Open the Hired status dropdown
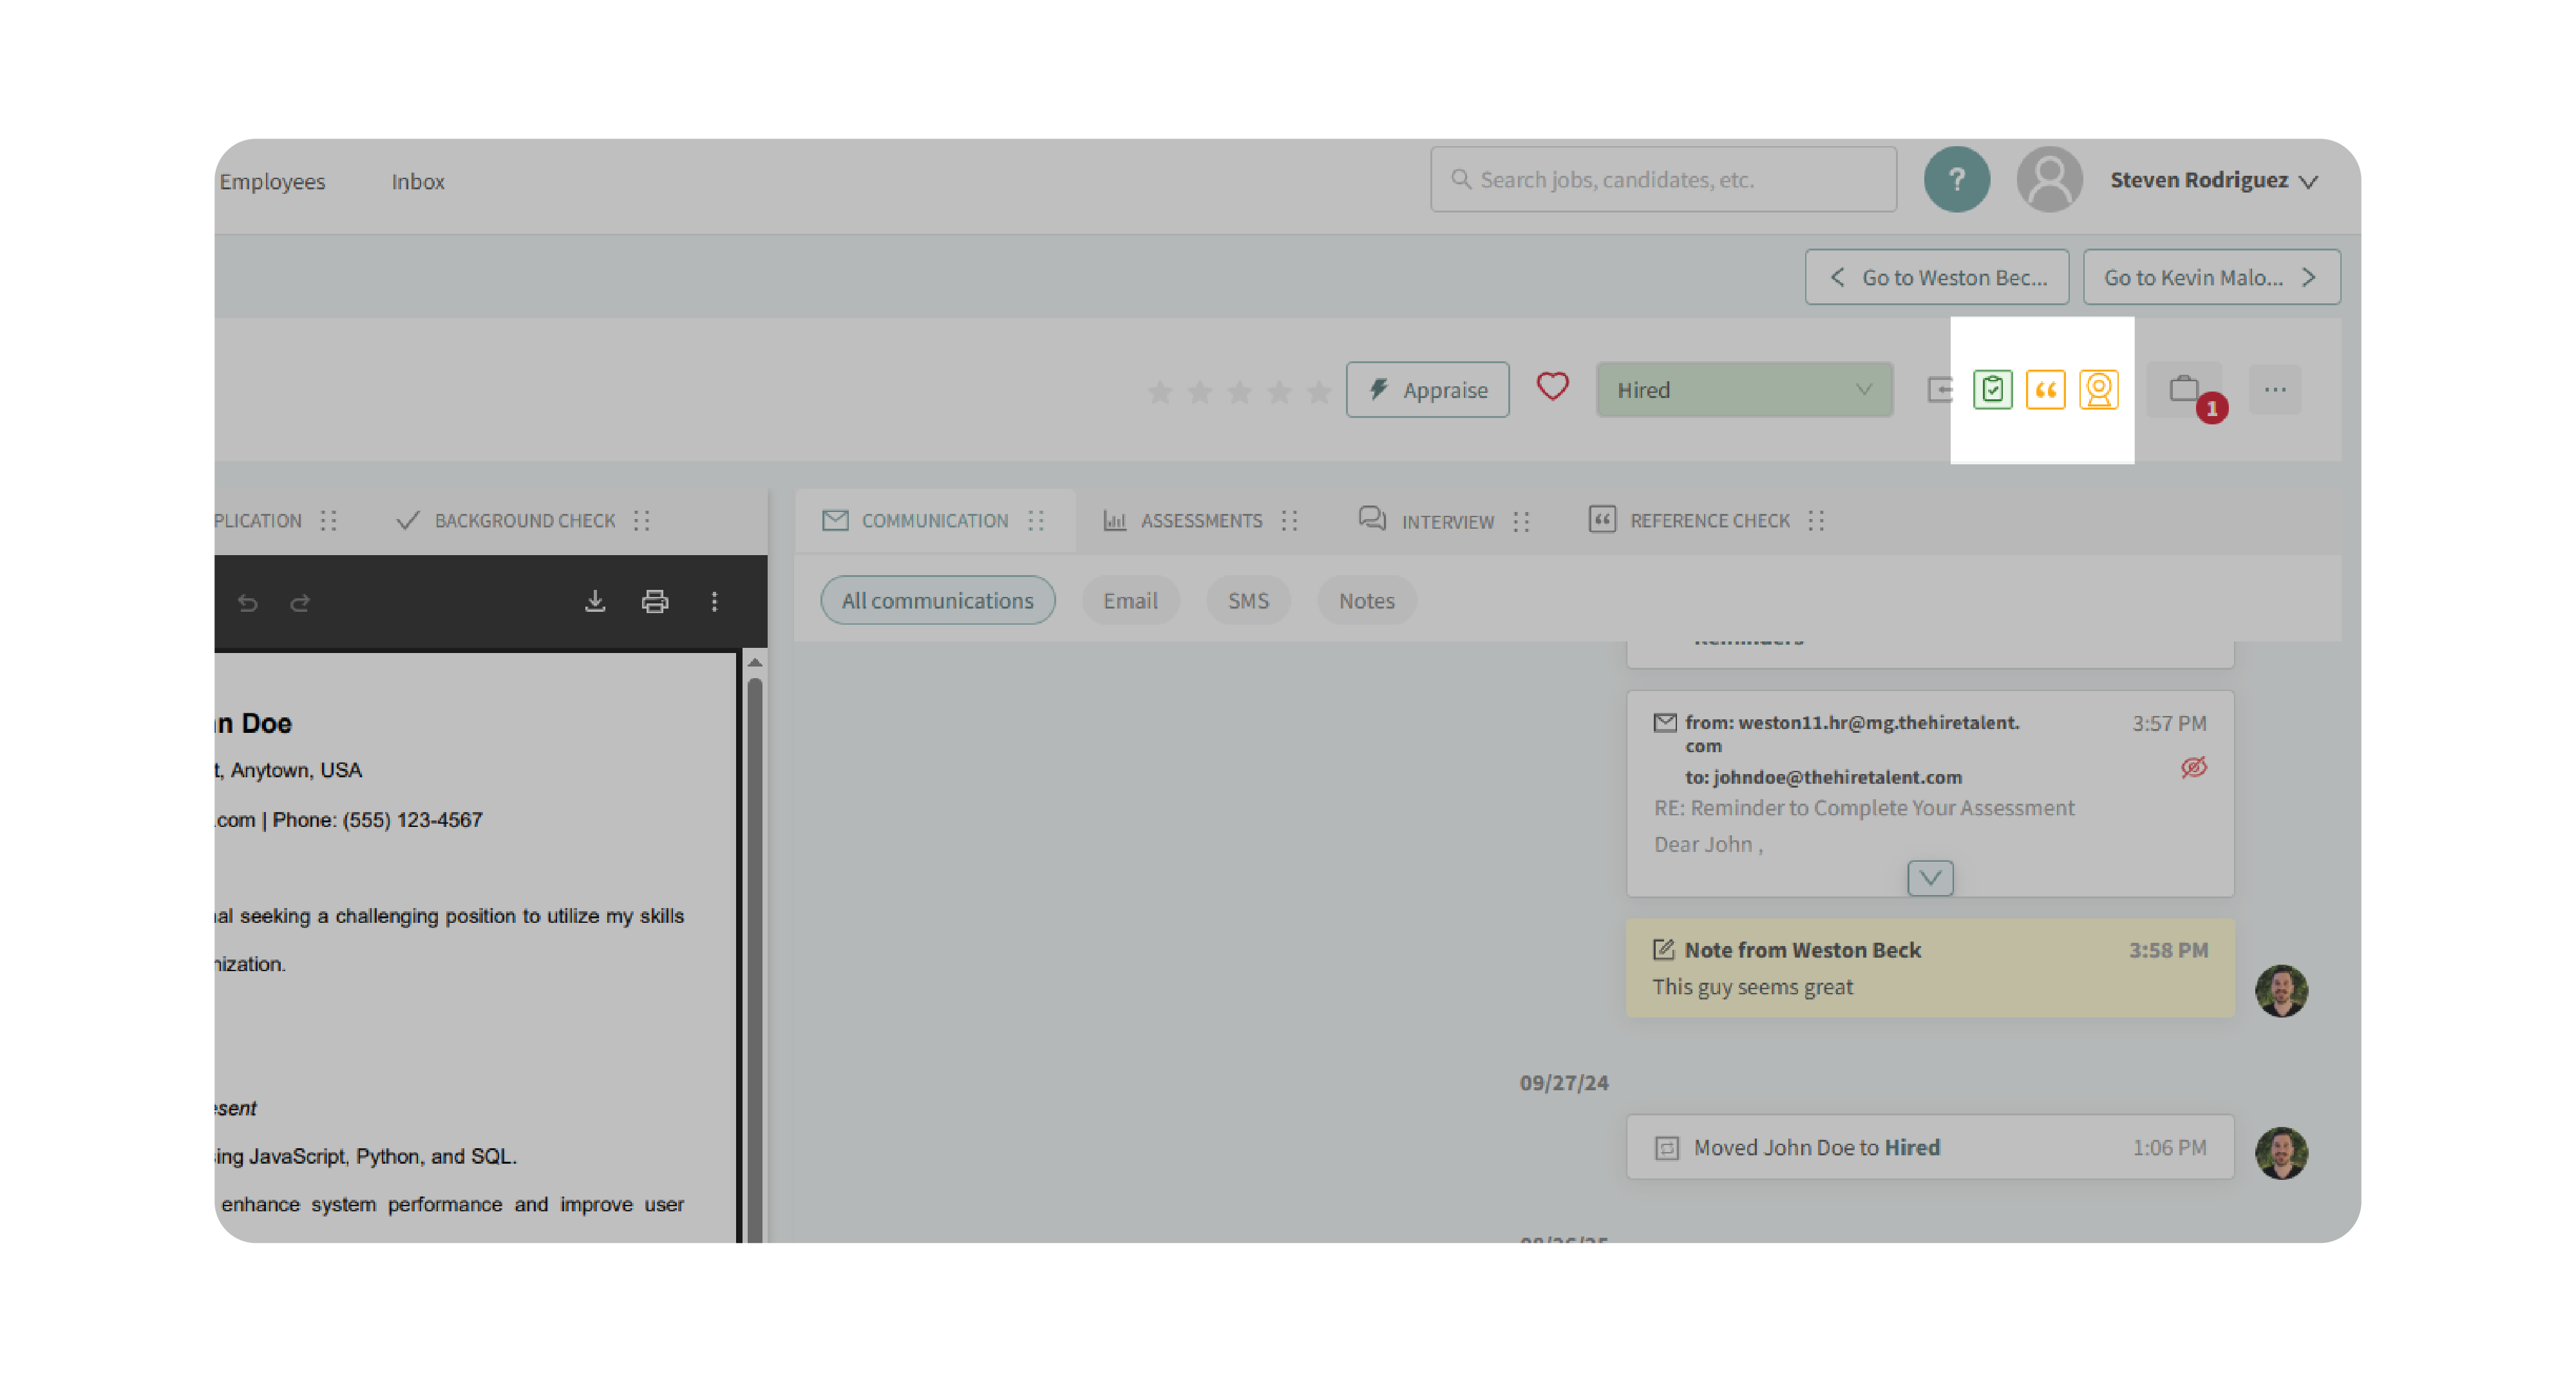 click(x=1744, y=389)
